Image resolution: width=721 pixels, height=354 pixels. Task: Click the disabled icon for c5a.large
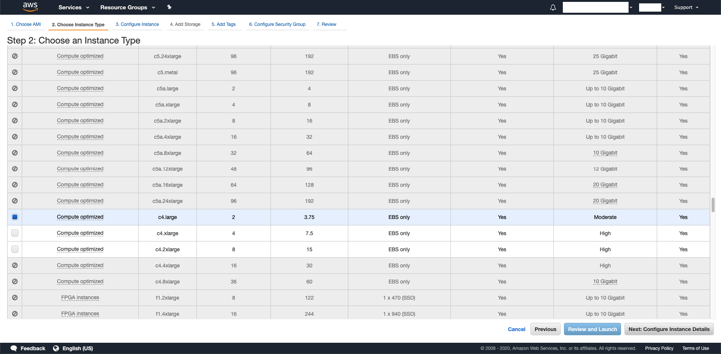tap(15, 88)
